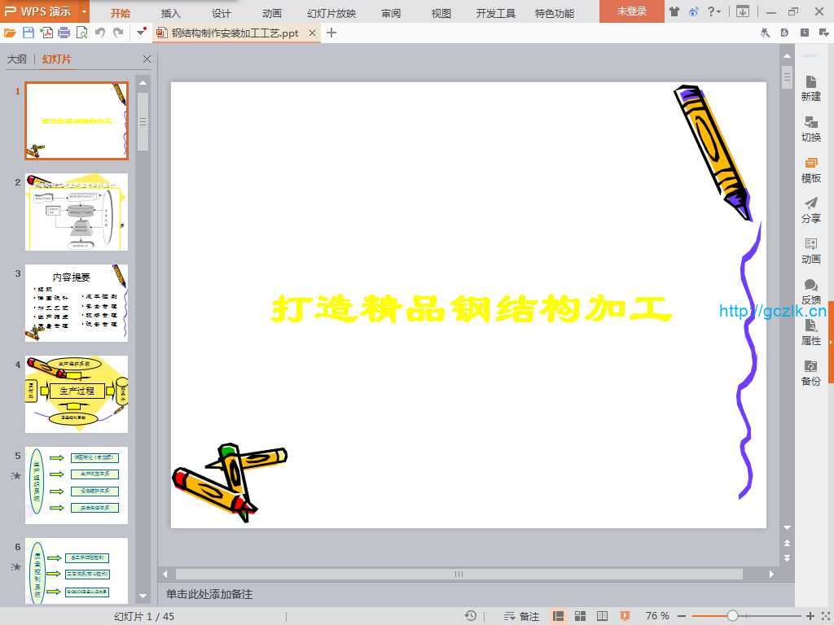Export to PDF using the toolbar icon
The height and width of the screenshot is (625, 834).
(x=46, y=33)
